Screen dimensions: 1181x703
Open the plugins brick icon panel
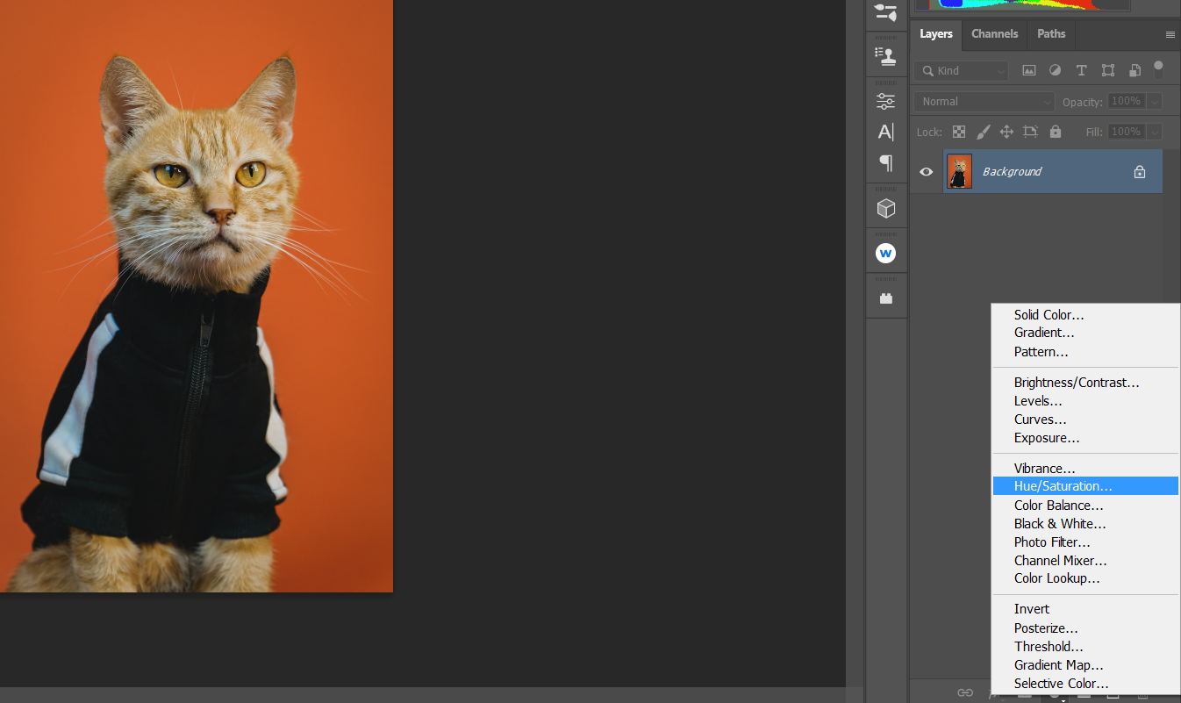(886, 298)
